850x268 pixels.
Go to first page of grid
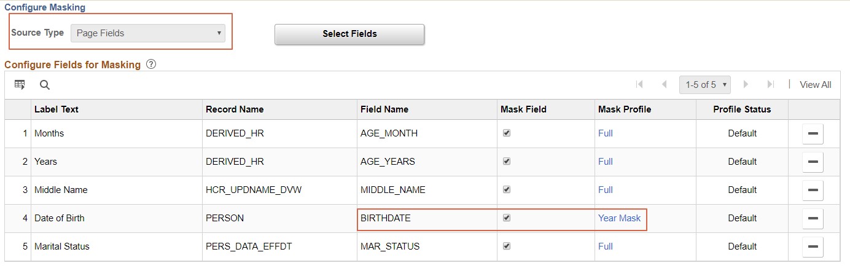(x=639, y=84)
